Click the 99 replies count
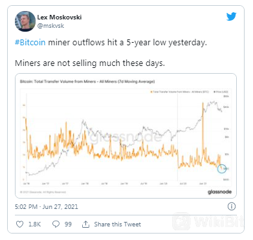The image size is (253, 240). click(x=68, y=224)
